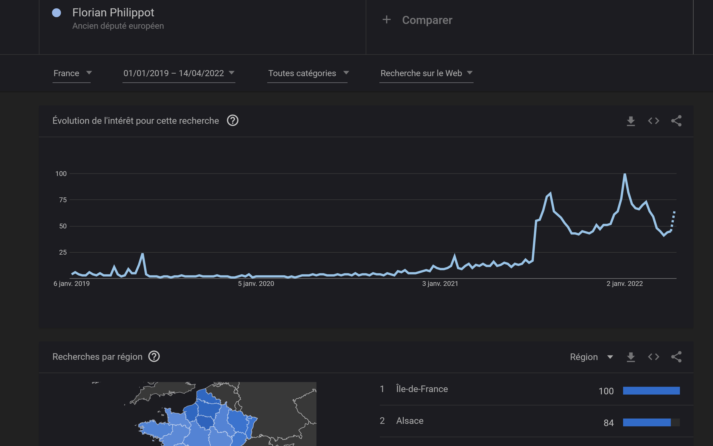Open embed code for region section
Viewport: 713px width, 446px height.
point(653,357)
